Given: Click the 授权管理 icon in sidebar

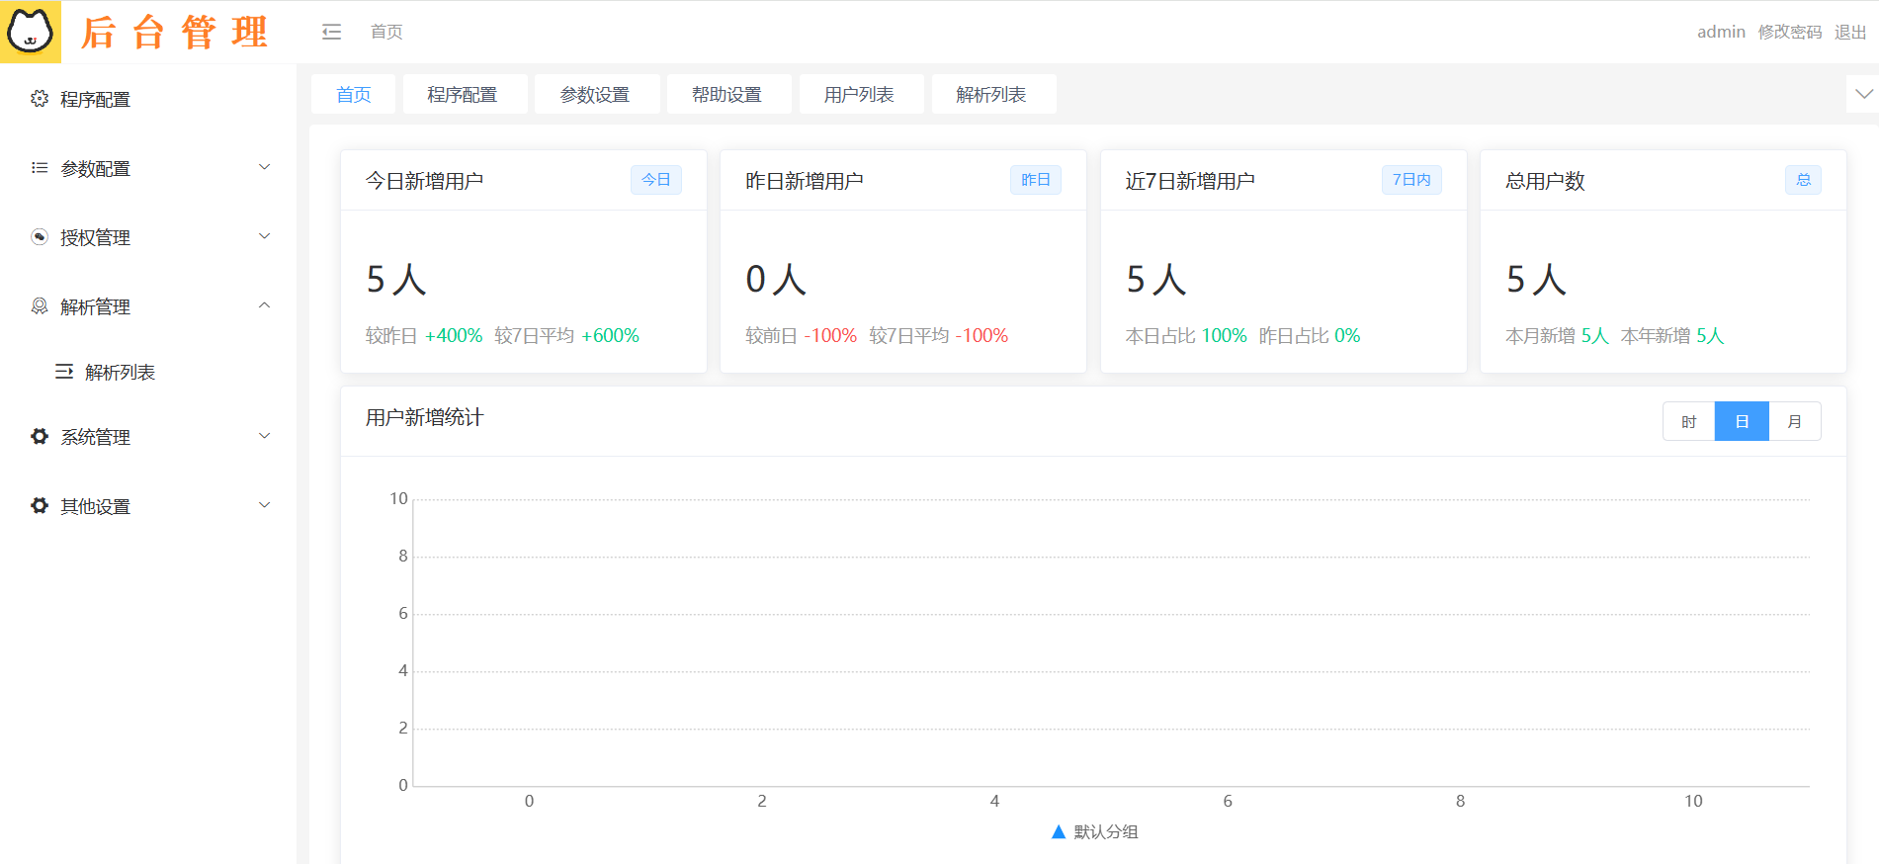Looking at the screenshot, I should point(40,237).
